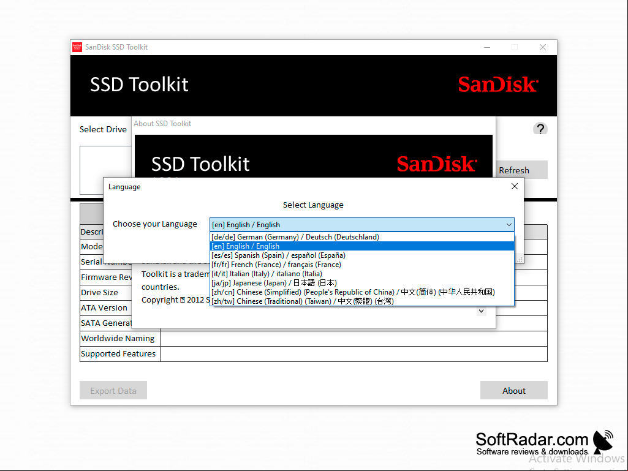
Task: Select the English / English list option
Action: (x=362, y=246)
